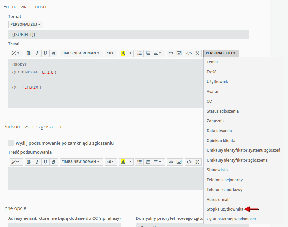Click Italic icon in Treść editor toolbar
This screenshot has width=288, height=227.
point(37,53)
